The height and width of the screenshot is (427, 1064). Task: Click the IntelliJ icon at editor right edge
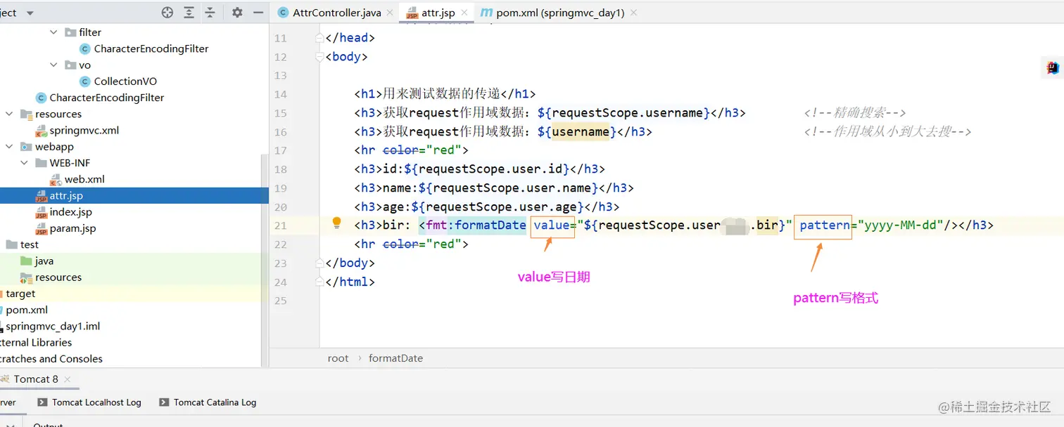[1053, 67]
